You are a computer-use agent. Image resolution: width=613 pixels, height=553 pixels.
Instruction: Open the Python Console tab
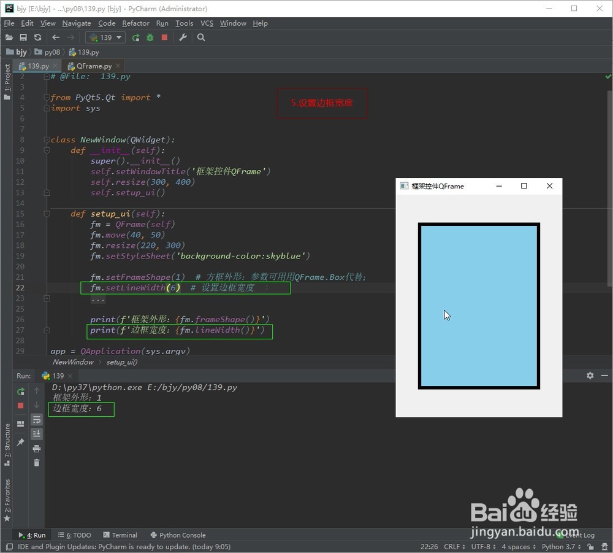tap(178, 535)
